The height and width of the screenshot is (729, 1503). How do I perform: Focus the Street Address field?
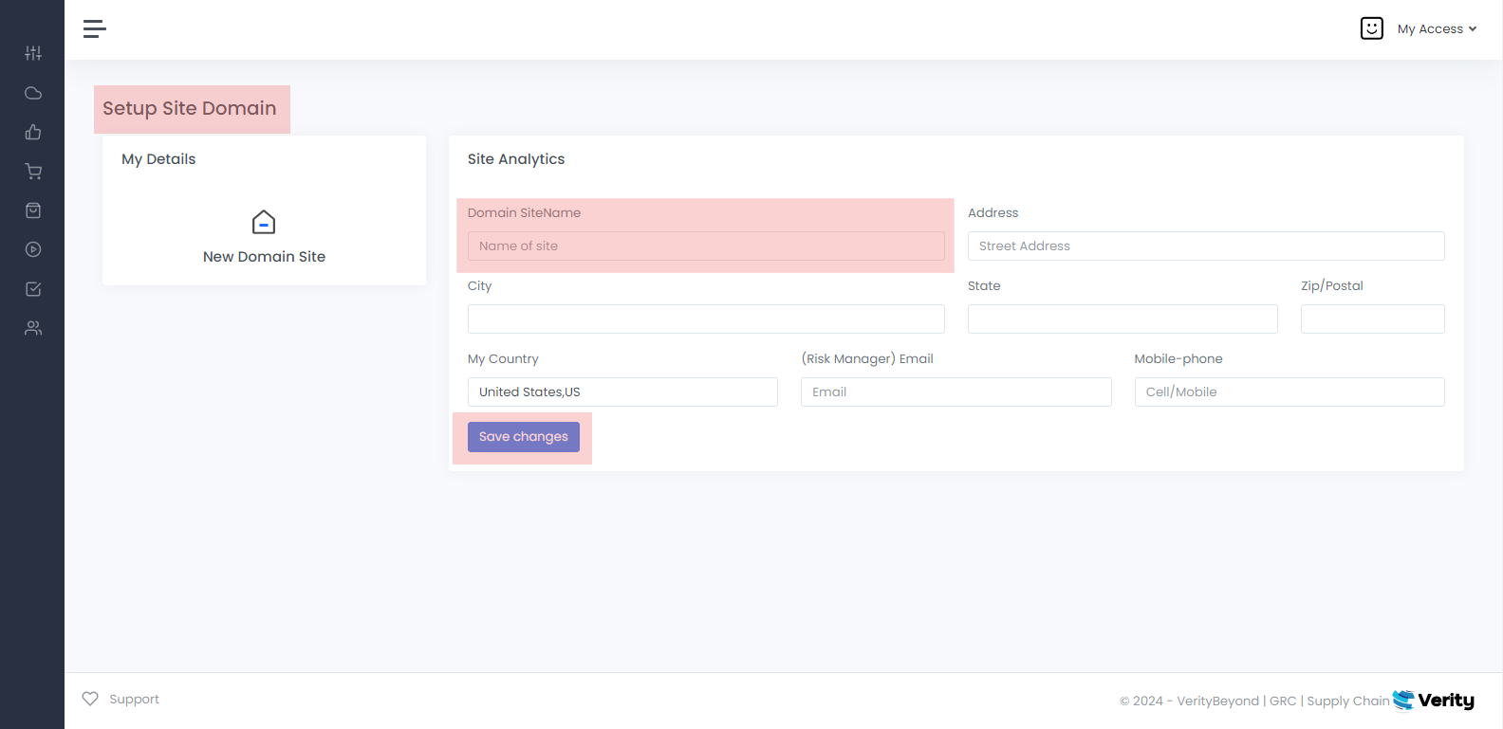[x=1206, y=246]
